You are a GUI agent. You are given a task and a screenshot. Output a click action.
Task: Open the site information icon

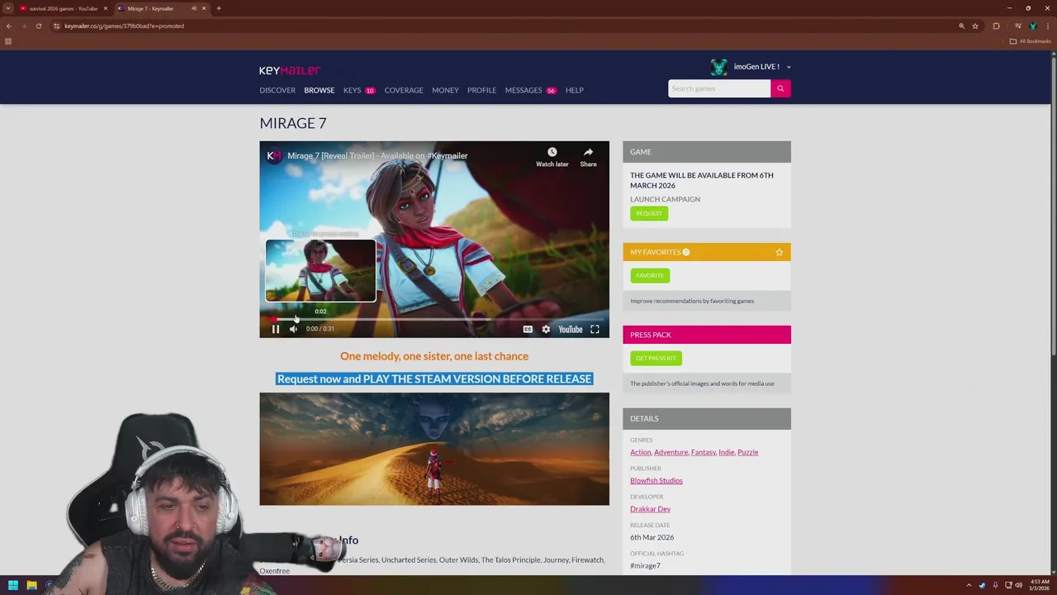point(56,26)
